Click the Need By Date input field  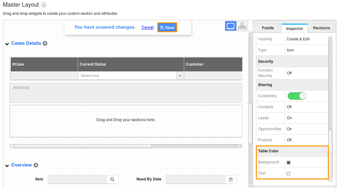[x=196, y=179]
